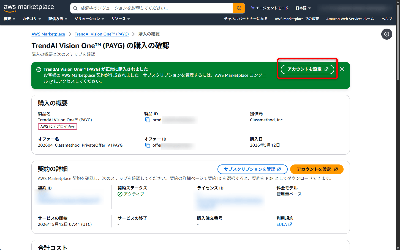Click the アクティブ contract status text
400x250 pixels.
pos(134,194)
